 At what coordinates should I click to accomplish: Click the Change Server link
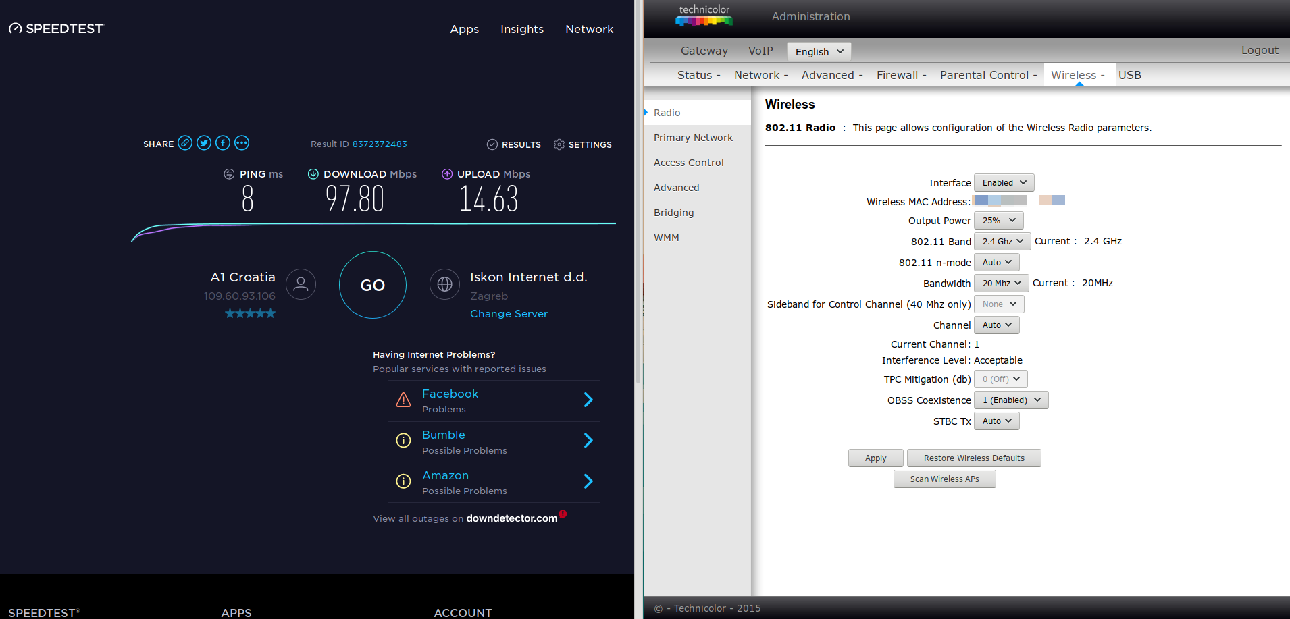[x=509, y=314]
